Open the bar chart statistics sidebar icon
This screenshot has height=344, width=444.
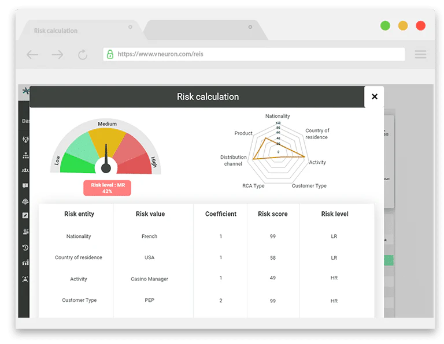coord(25,263)
